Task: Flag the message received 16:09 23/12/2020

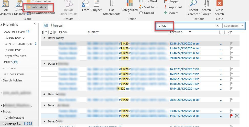Action: 232,74
